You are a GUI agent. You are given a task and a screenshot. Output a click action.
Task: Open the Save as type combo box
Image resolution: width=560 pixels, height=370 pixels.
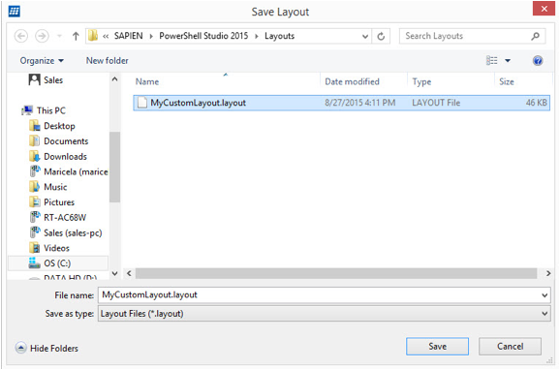point(325,314)
